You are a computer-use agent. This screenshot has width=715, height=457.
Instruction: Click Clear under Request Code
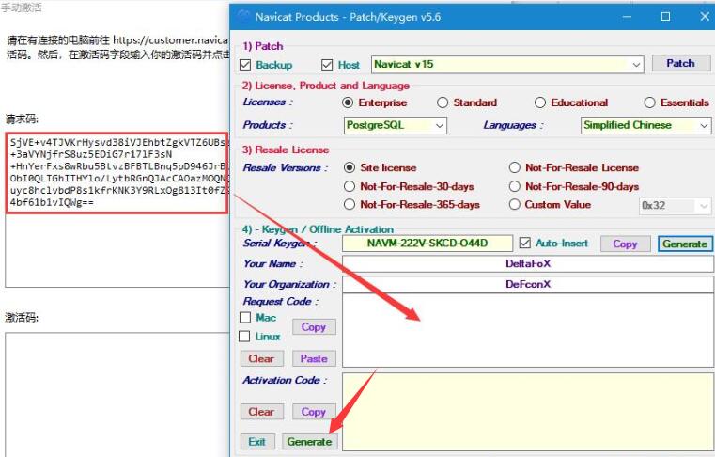[262, 358]
